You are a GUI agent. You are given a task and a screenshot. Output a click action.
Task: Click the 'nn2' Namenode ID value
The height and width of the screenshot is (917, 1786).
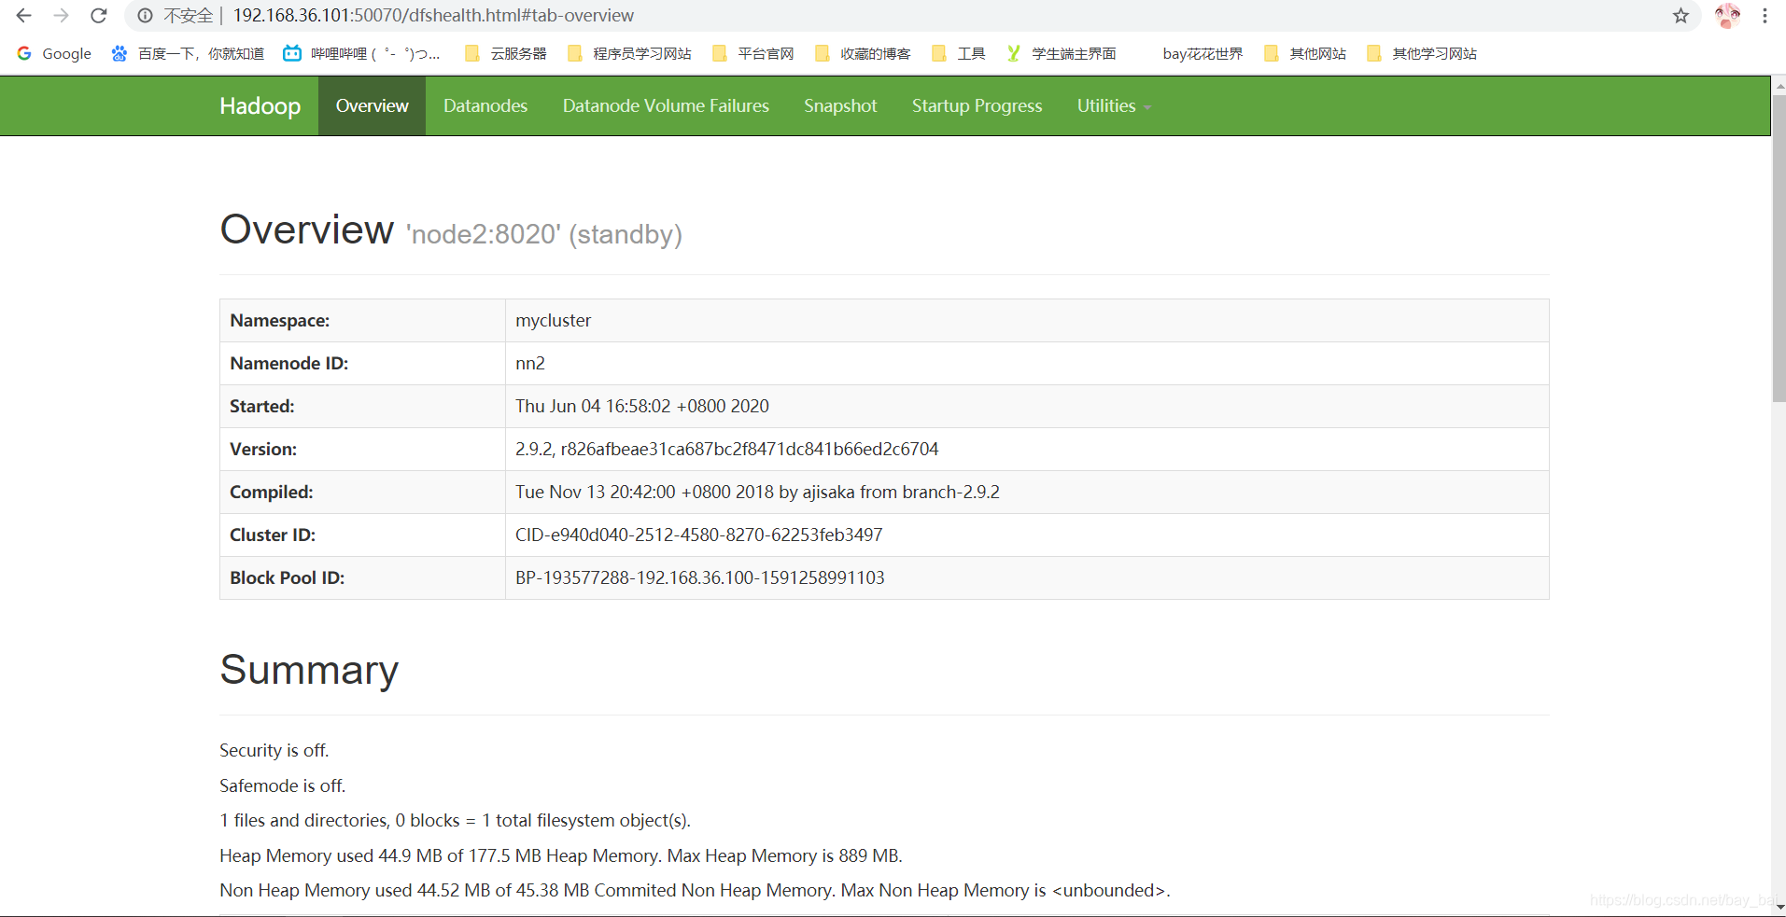point(530,364)
